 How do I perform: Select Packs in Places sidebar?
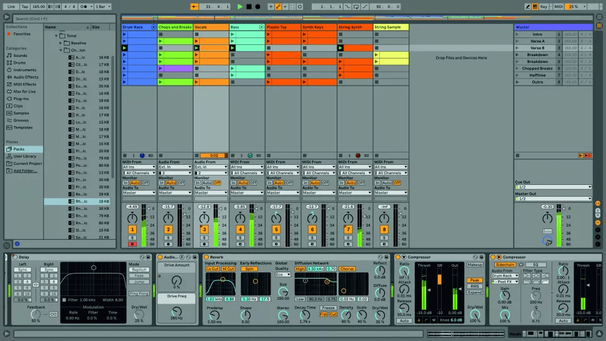19,149
